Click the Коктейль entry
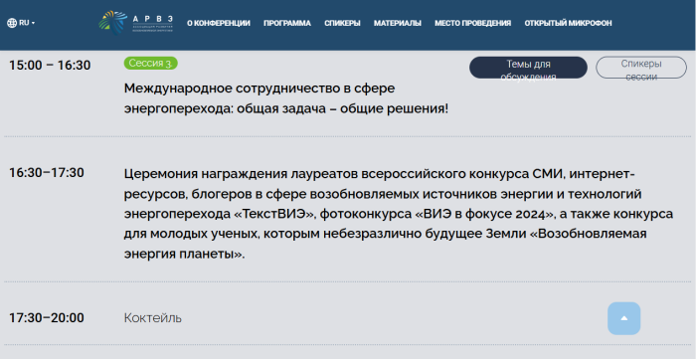The width and height of the screenshot is (696, 359). [x=153, y=318]
